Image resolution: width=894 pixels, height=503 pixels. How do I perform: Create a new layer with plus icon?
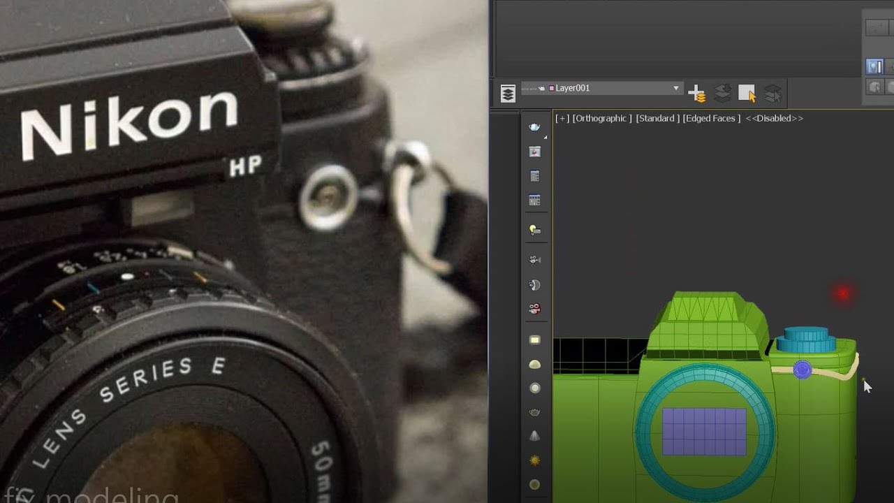click(696, 94)
